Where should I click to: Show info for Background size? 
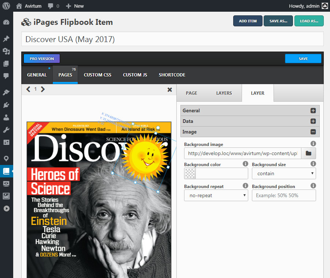[313, 164]
